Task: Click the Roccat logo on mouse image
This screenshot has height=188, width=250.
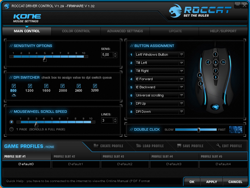Action: click(x=215, y=107)
